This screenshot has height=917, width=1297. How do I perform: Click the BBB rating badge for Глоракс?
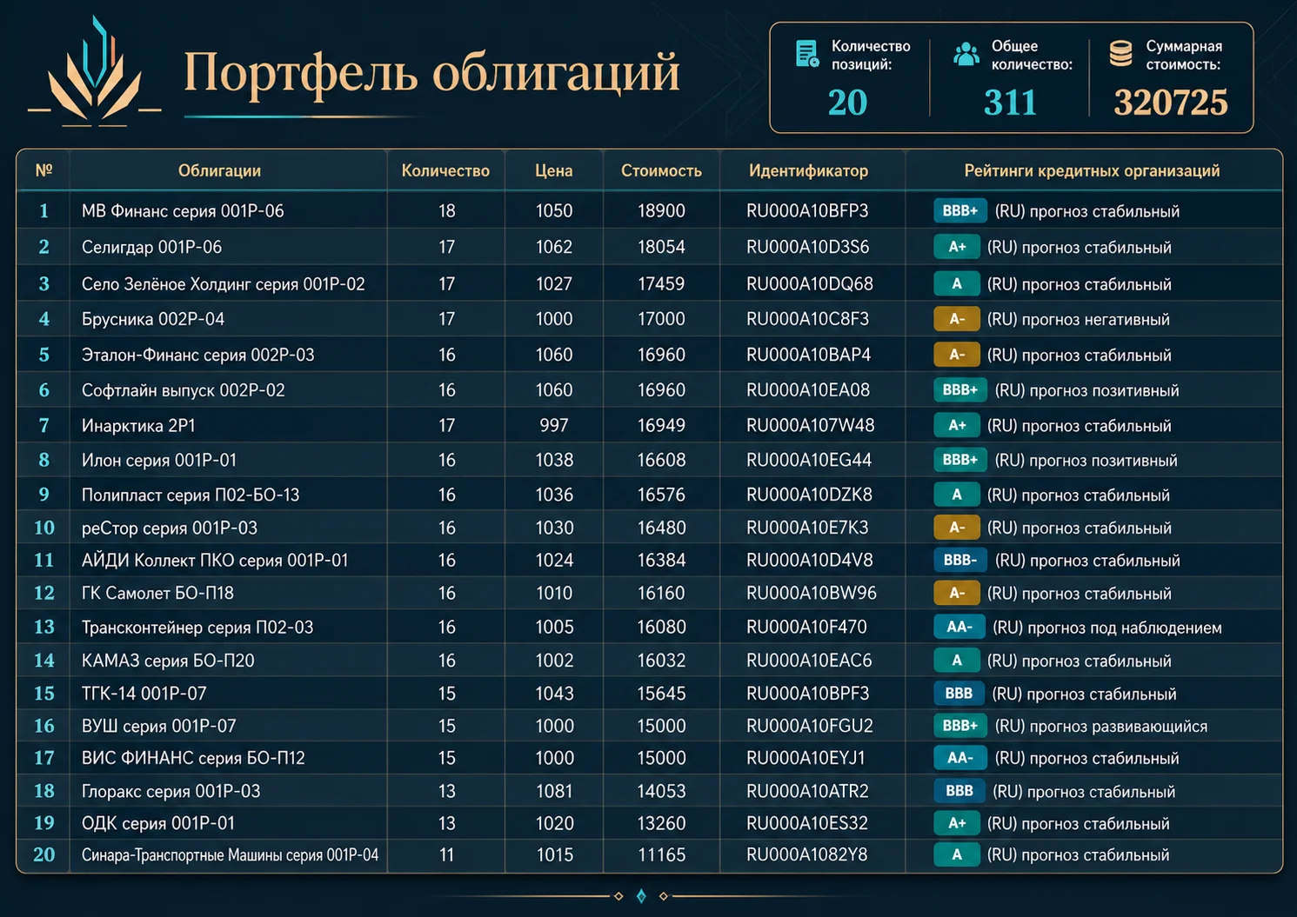[959, 791]
